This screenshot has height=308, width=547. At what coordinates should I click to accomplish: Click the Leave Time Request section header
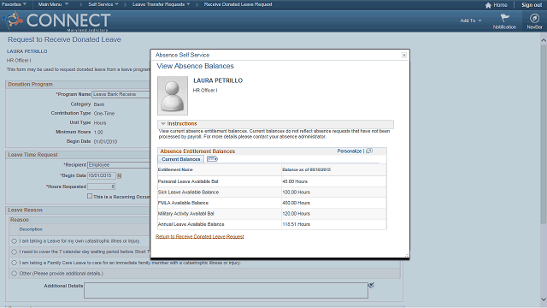(32, 155)
